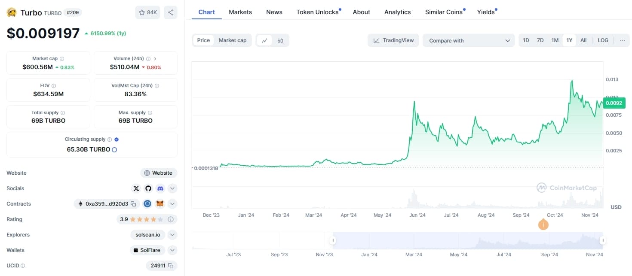Expand the Contracts more chevron
632x276 pixels.
coord(172,204)
